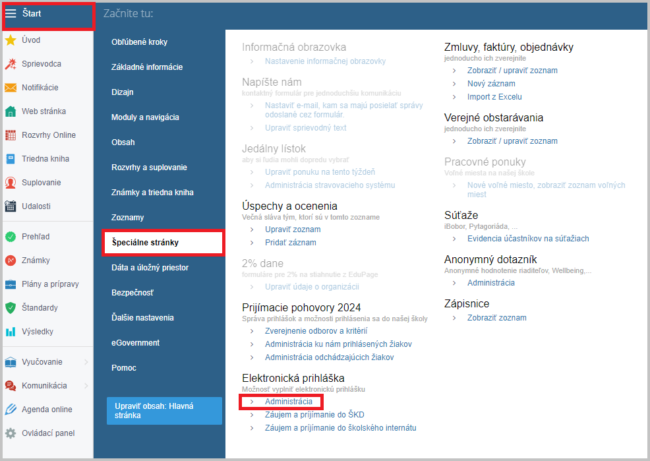Open Administrácia under Elektronická prihláška
The height and width of the screenshot is (461, 650).
pos(289,402)
